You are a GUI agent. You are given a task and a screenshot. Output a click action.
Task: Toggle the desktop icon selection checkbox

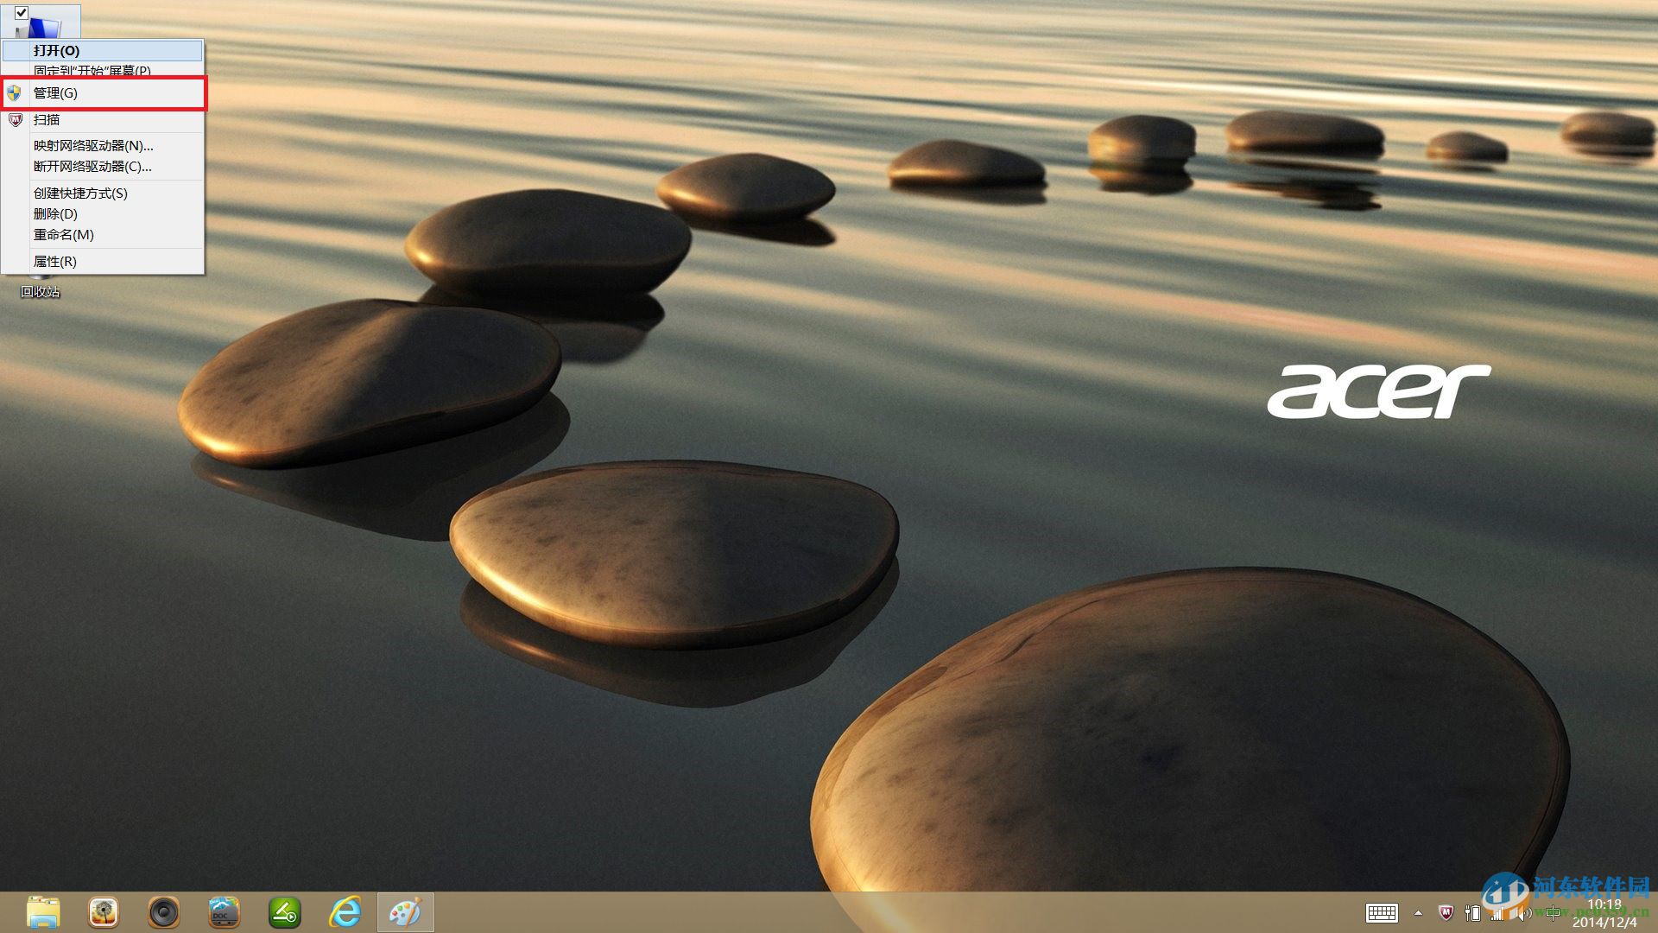coord(22,13)
